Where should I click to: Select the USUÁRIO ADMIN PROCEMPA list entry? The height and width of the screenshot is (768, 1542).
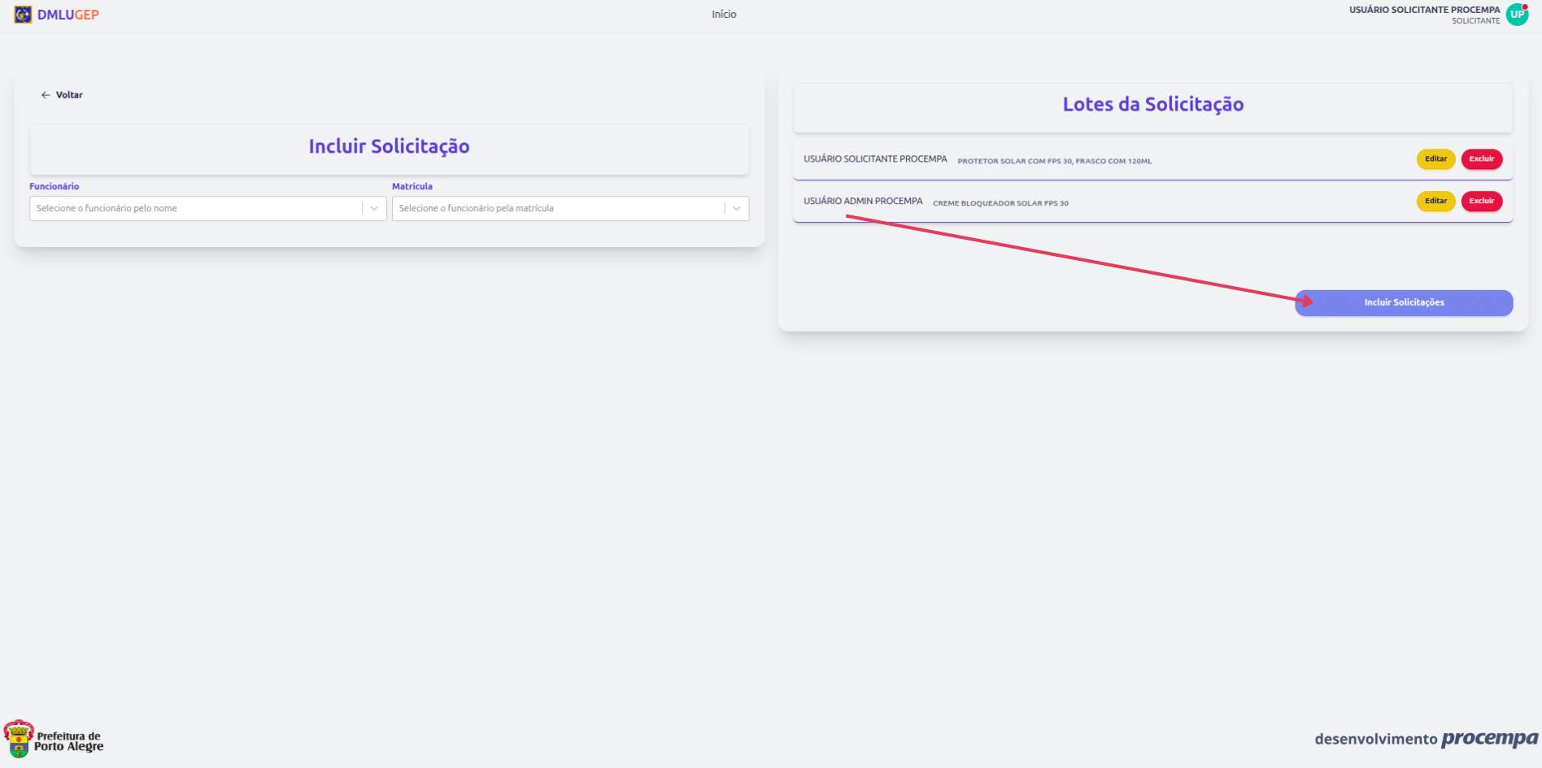point(863,202)
